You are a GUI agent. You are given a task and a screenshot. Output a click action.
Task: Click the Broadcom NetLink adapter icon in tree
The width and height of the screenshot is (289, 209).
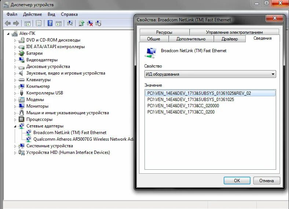(x=29, y=133)
